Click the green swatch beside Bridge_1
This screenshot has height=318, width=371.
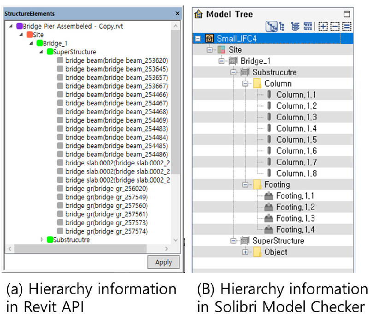coord(39,43)
